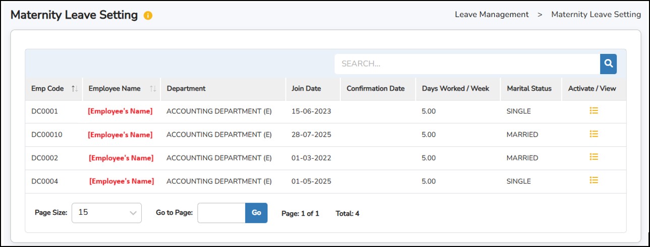Image resolution: width=650 pixels, height=247 pixels.
Task: Click the blue search magnifier button
Action: 608,64
